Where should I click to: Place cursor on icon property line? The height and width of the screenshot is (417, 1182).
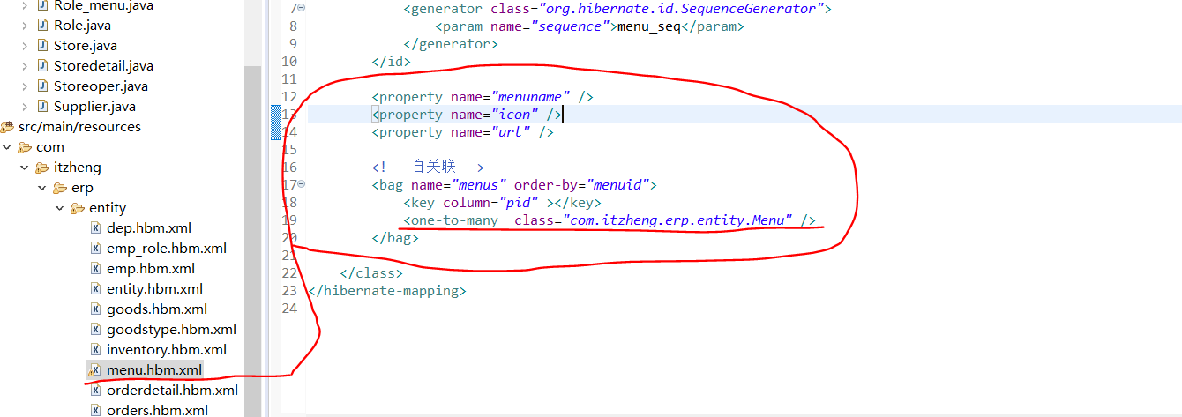pos(467,115)
